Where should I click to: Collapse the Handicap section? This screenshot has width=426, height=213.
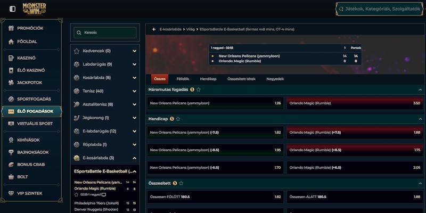click(420, 119)
